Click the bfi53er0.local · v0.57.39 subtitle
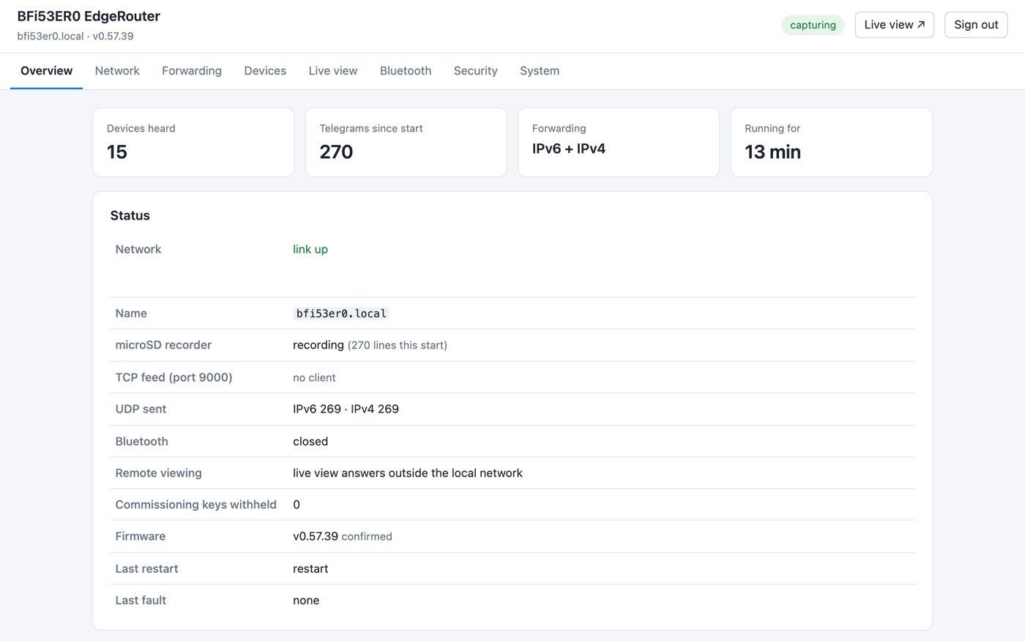The height and width of the screenshot is (641, 1025). tap(75, 36)
